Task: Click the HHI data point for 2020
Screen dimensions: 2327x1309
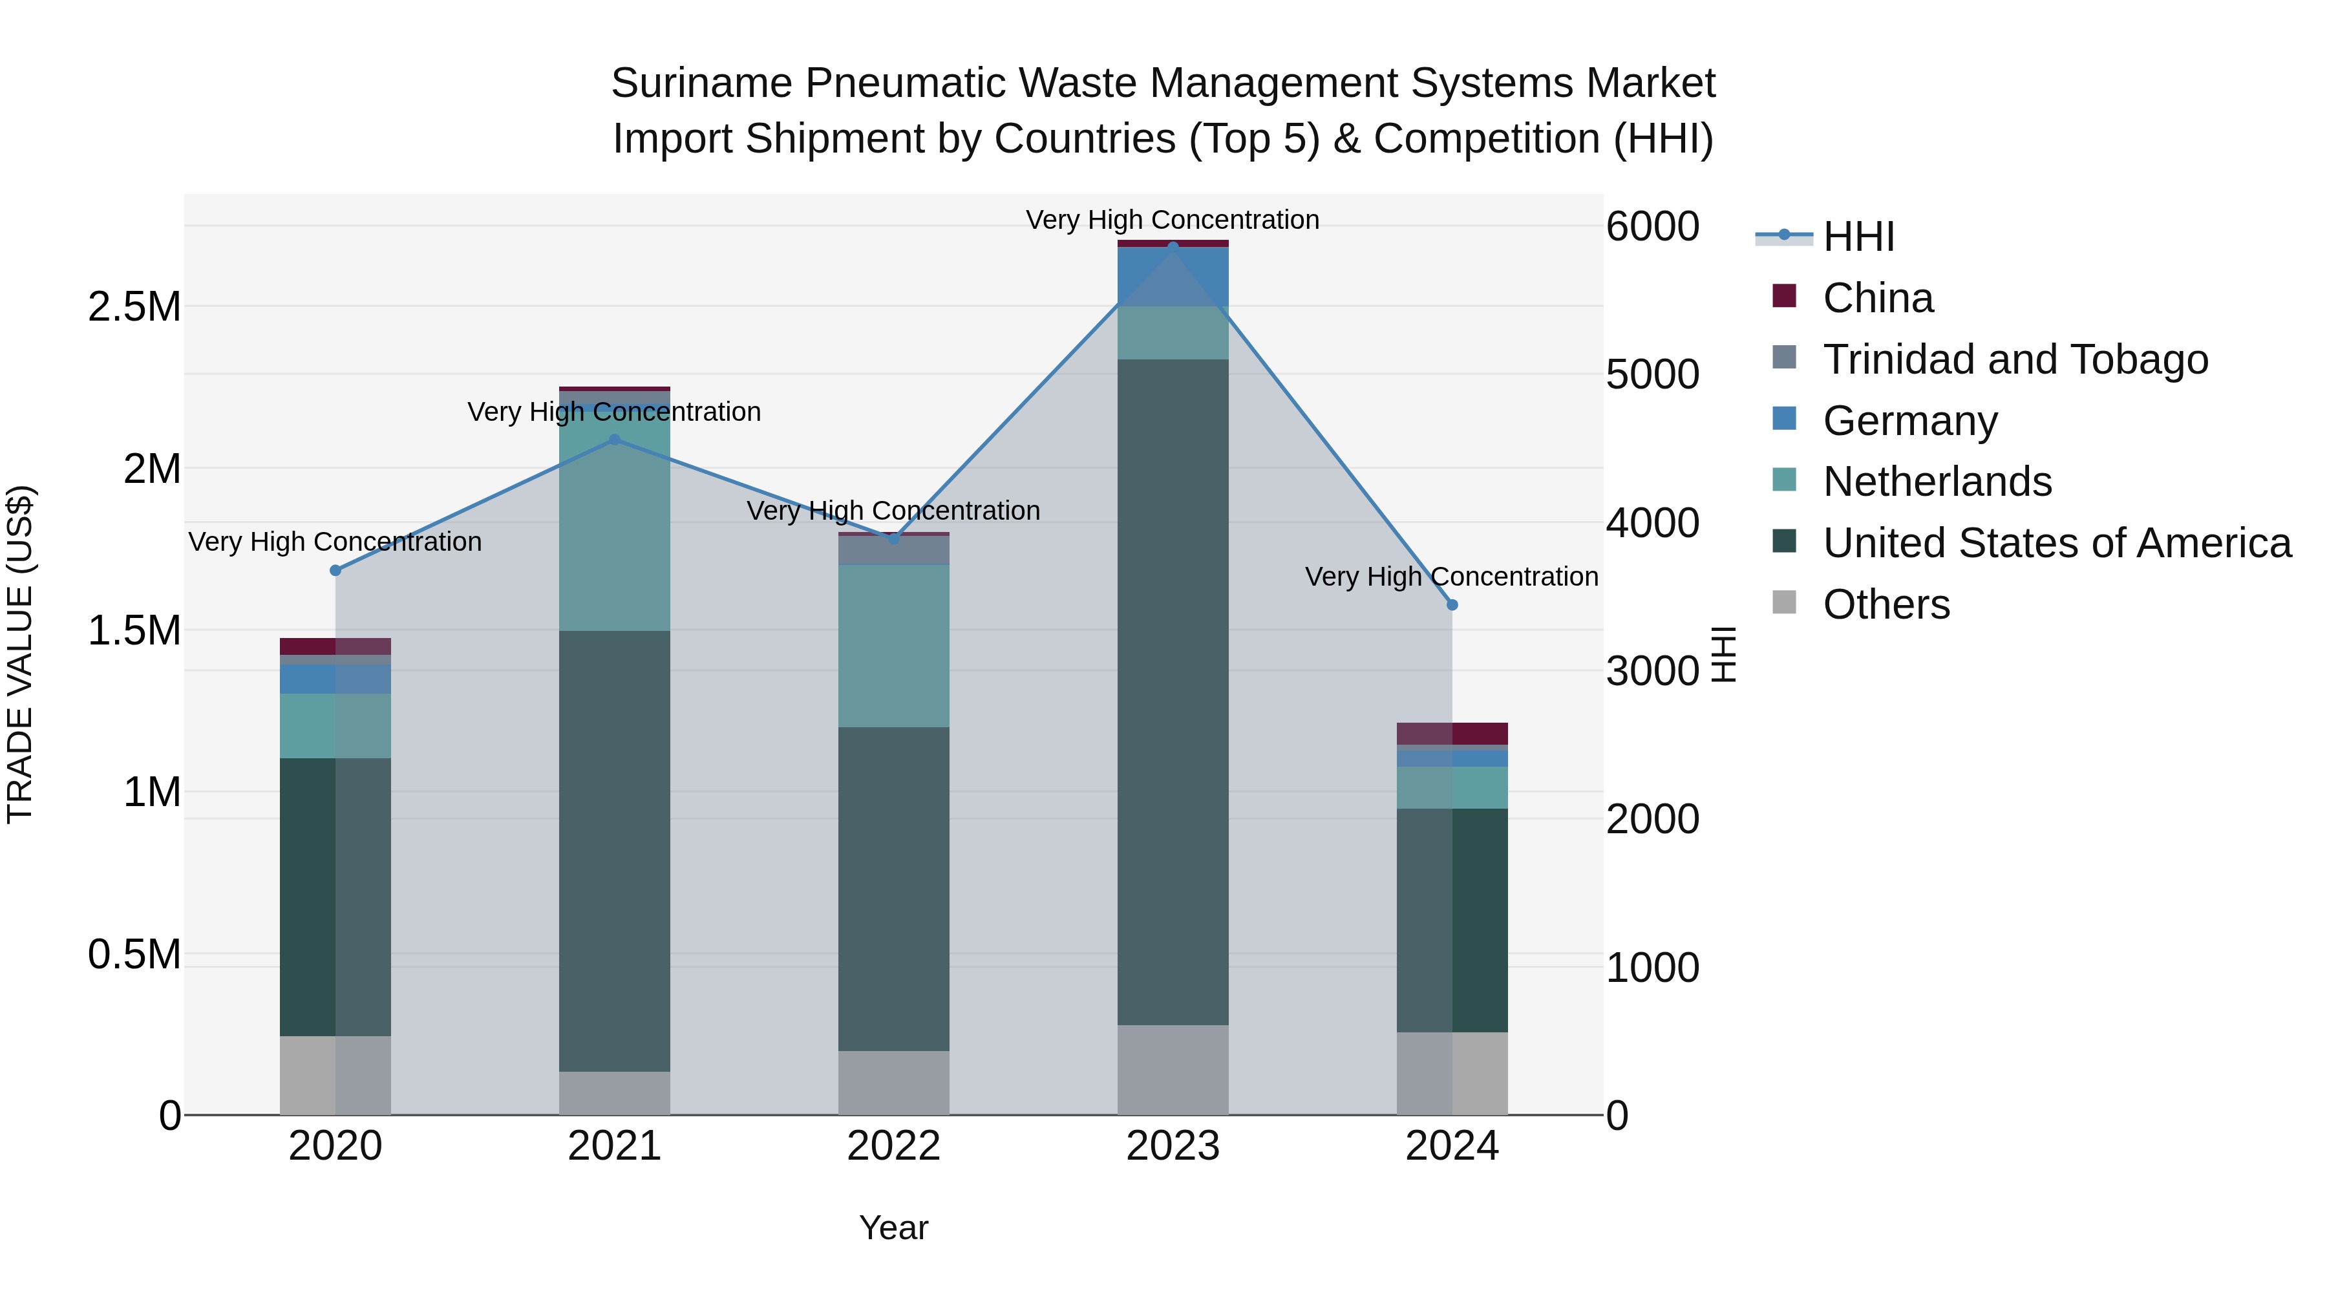Action: 335,570
